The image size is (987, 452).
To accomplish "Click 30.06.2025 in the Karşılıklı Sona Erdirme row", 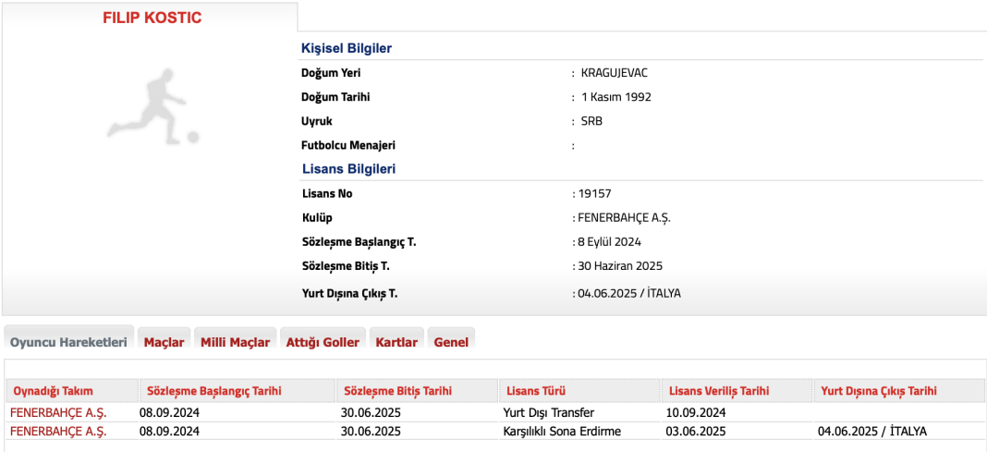I will tap(371, 432).
